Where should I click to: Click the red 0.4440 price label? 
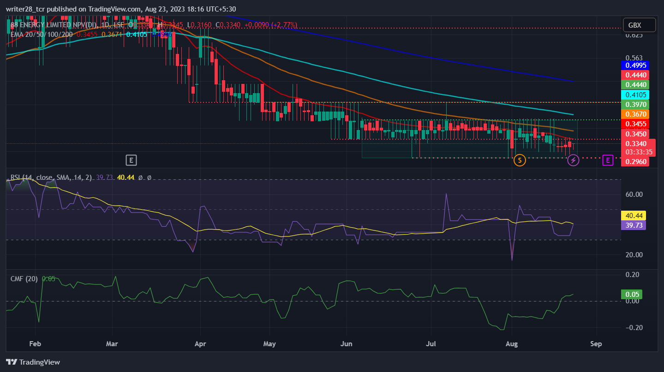click(635, 75)
